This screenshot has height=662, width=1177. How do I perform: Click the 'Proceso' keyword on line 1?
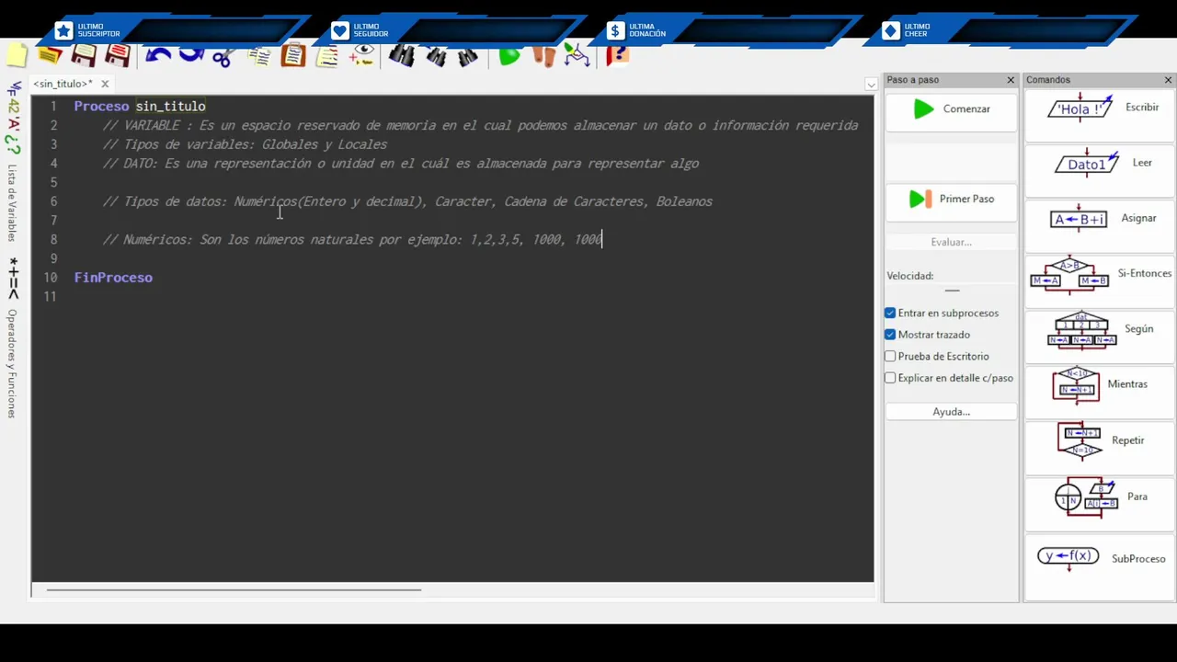tap(101, 106)
